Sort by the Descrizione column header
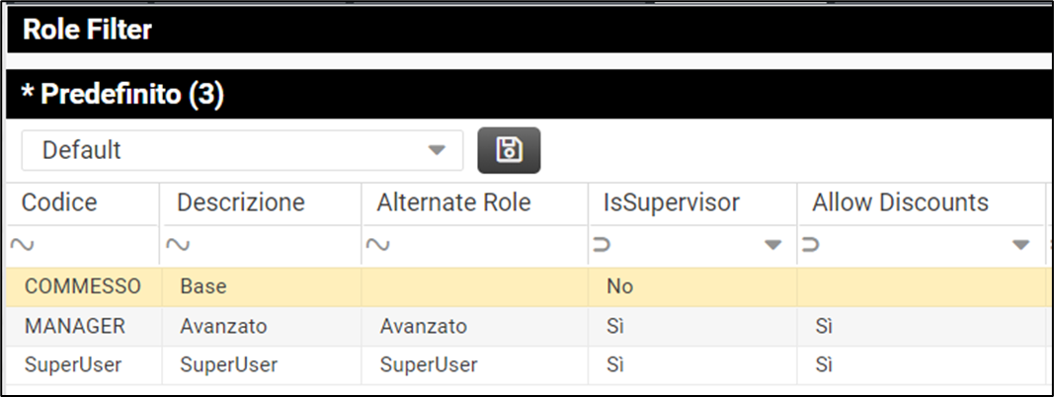Screen dimensions: 1054x397 (x=240, y=202)
